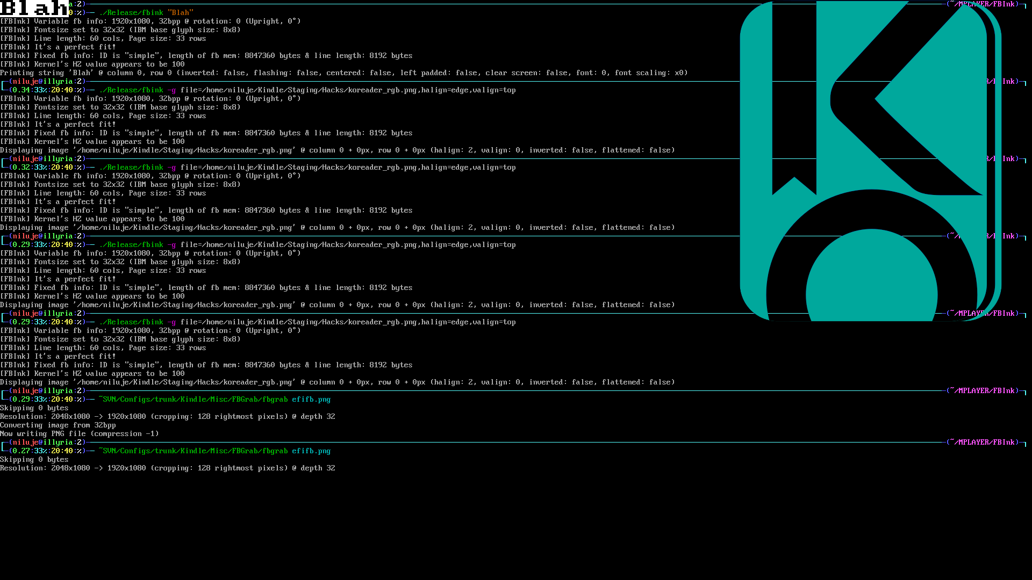Viewport: 1032px width, 580px height.
Task: Click the final Resolution 2048x1080 output line
Action: pos(167,468)
